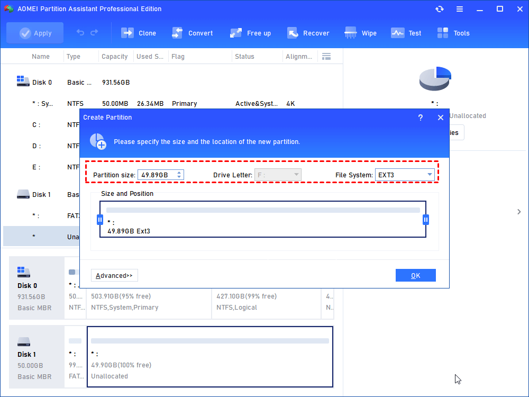The width and height of the screenshot is (529, 397).
Task: Open help for Create Partition dialog
Action: coord(421,118)
